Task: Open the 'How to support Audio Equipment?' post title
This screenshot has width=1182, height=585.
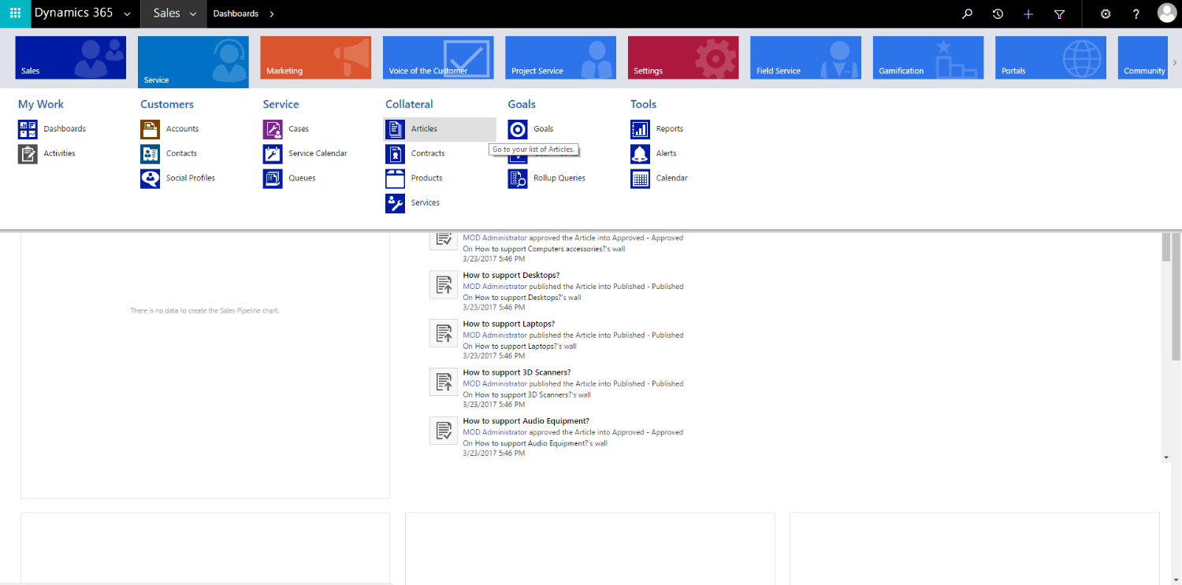Action: tap(526, 422)
